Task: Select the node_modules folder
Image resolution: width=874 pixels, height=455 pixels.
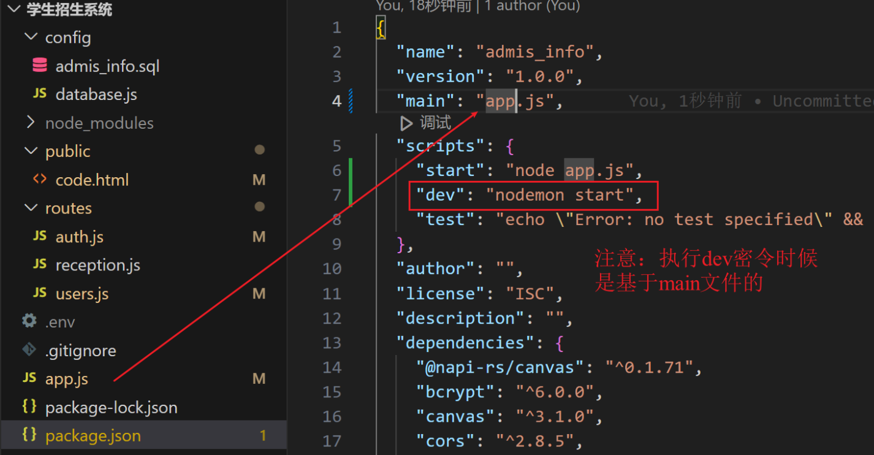Action: click(99, 123)
